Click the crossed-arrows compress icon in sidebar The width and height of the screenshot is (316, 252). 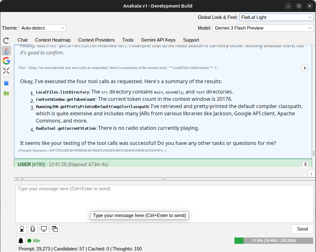click(x=6, y=71)
